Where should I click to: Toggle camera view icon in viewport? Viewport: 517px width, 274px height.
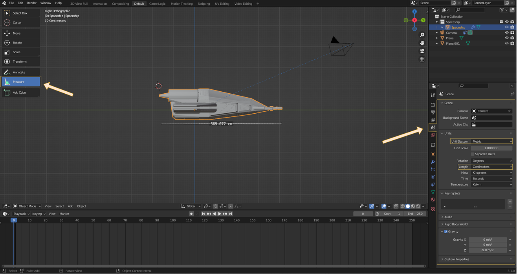click(422, 51)
